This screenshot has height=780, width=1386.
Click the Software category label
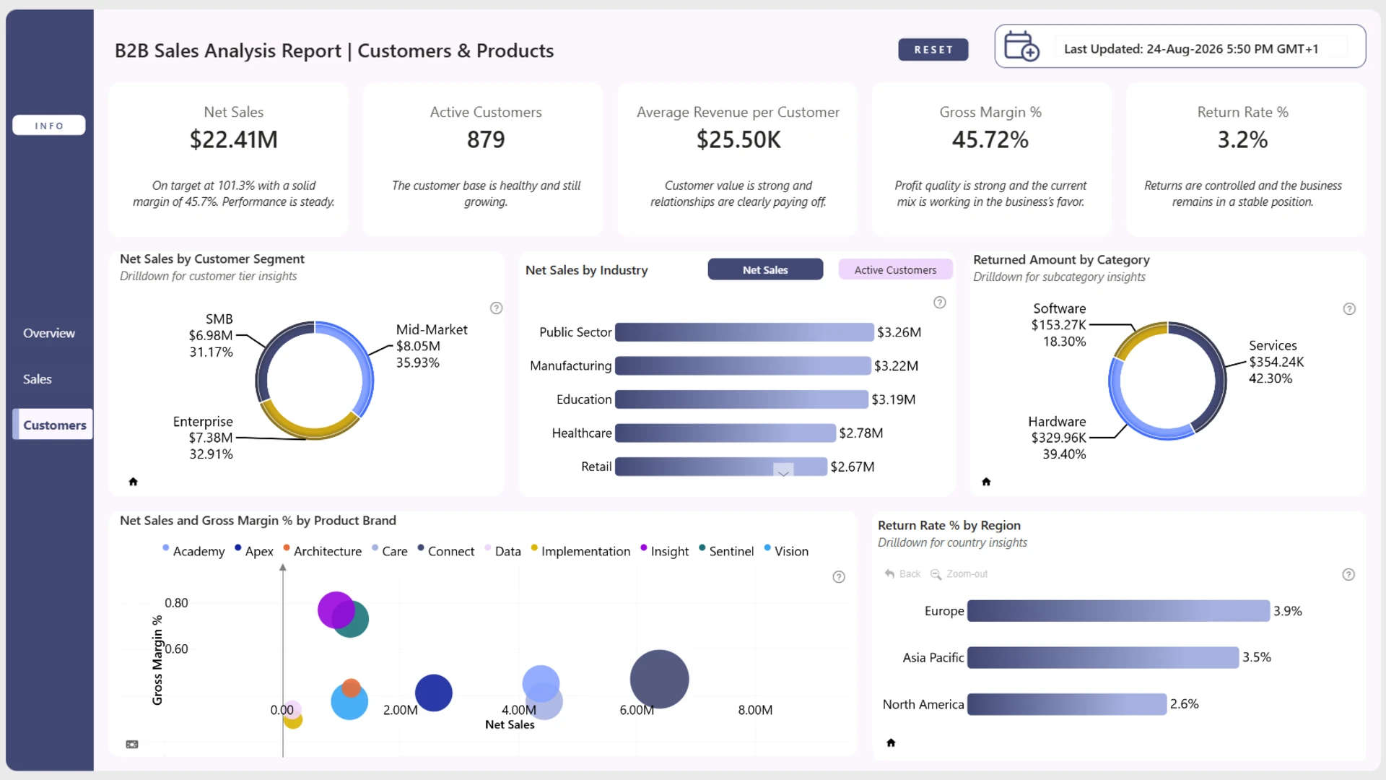coord(1059,325)
